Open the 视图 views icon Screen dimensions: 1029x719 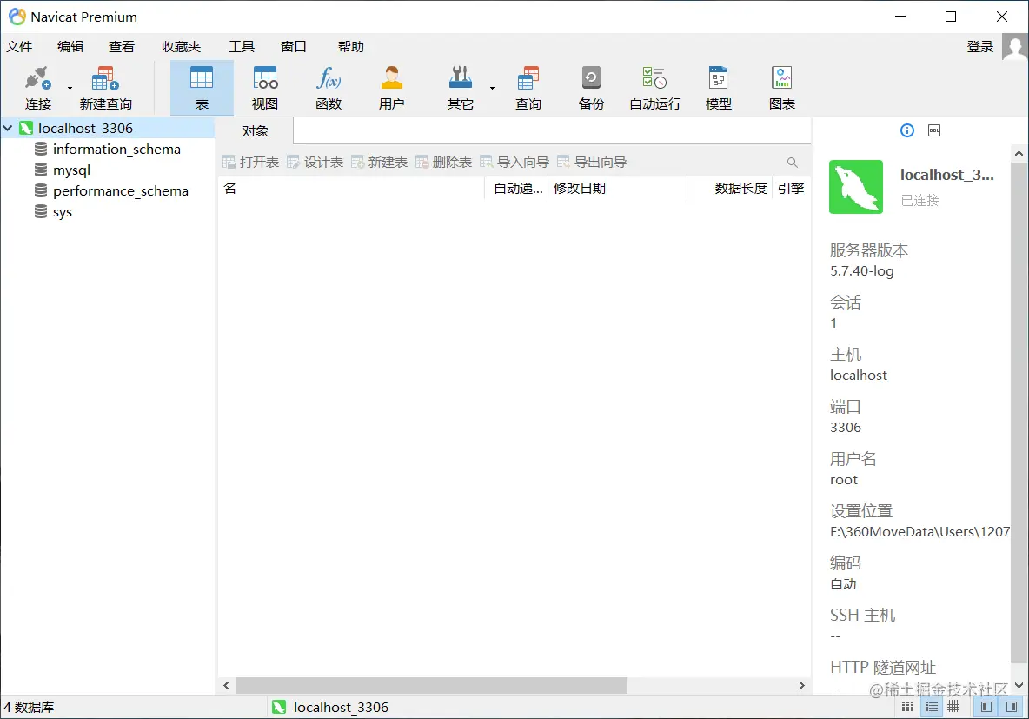pos(265,88)
